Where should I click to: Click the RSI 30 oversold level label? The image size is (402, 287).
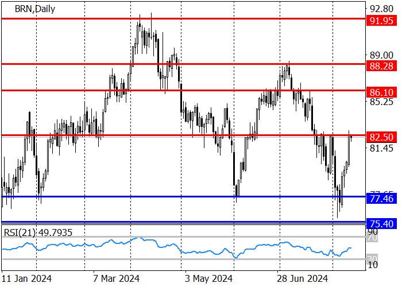tap(373, 258)
